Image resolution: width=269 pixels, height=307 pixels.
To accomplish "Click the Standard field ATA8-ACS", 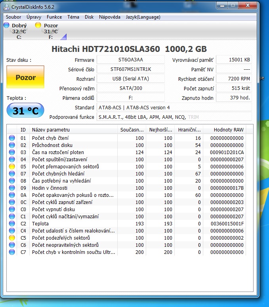I will click(x=174, y=107).
